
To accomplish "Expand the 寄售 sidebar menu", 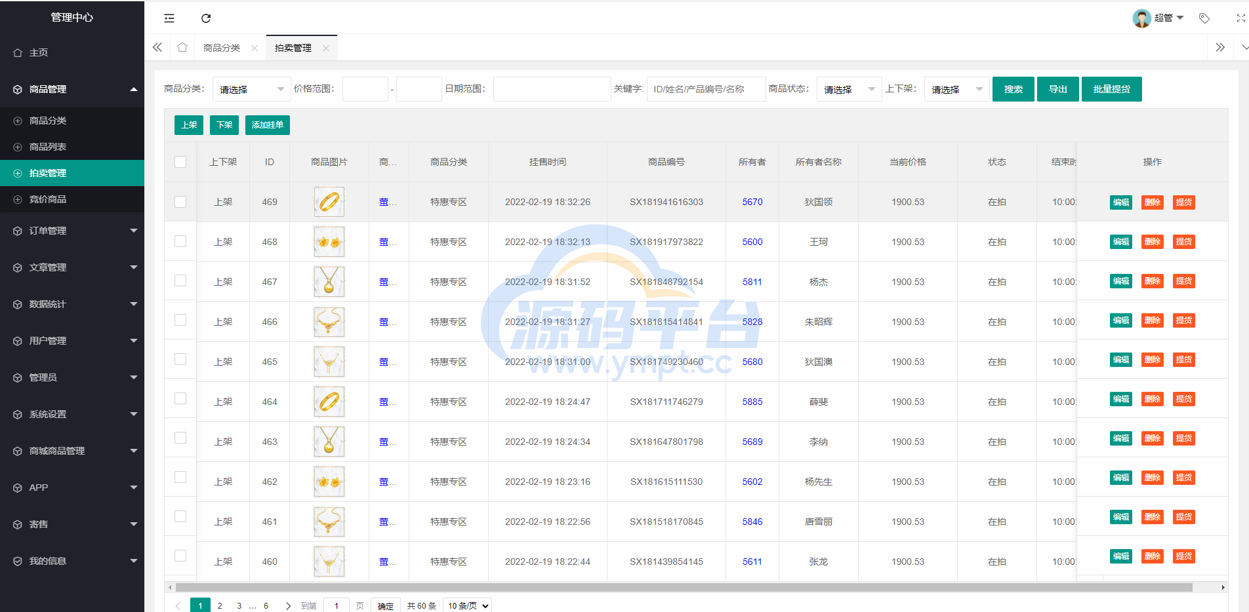I will click(72, 524).
